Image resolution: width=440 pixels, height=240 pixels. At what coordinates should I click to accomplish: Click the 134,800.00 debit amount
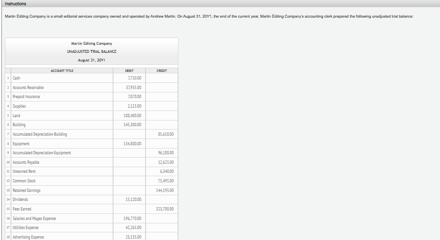133,144
